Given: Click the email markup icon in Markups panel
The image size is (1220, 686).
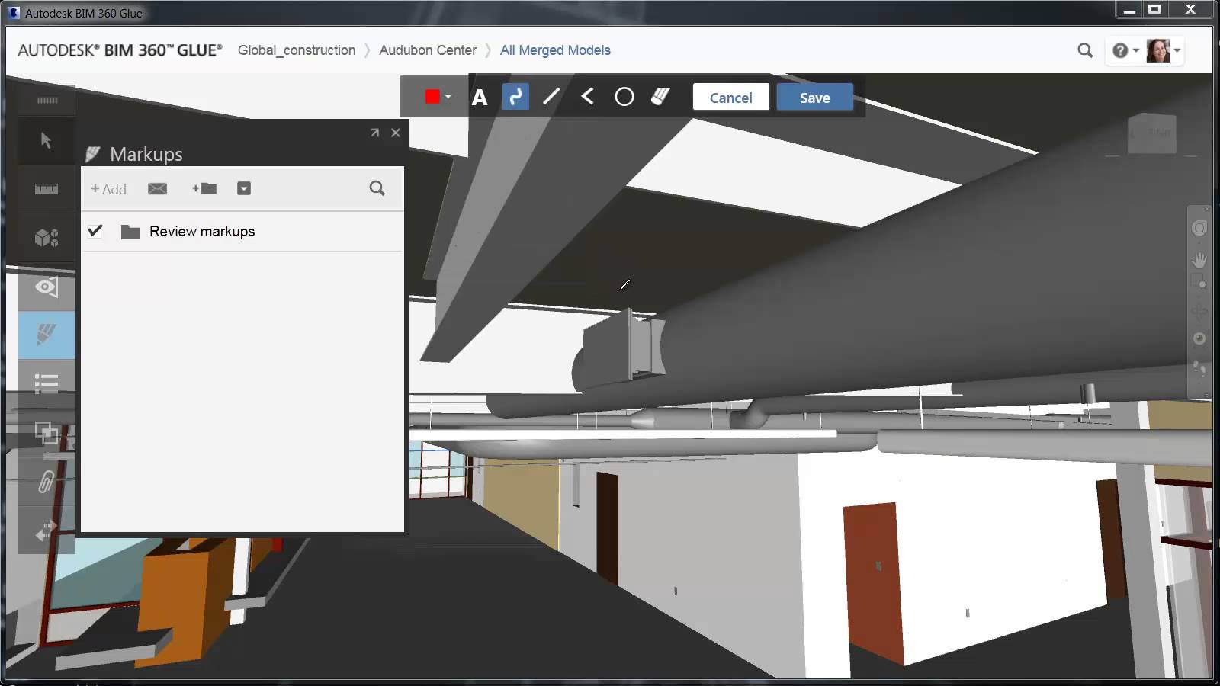Looking at the screenshot, I should (158, 188).
